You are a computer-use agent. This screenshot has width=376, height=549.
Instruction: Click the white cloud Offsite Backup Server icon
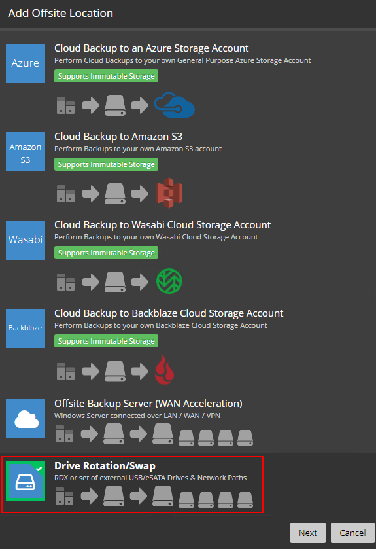[26, 419]
